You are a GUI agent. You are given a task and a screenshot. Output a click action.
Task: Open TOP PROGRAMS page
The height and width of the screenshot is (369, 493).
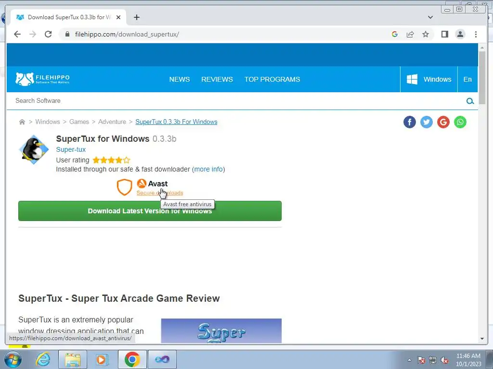tap(272, 79)
